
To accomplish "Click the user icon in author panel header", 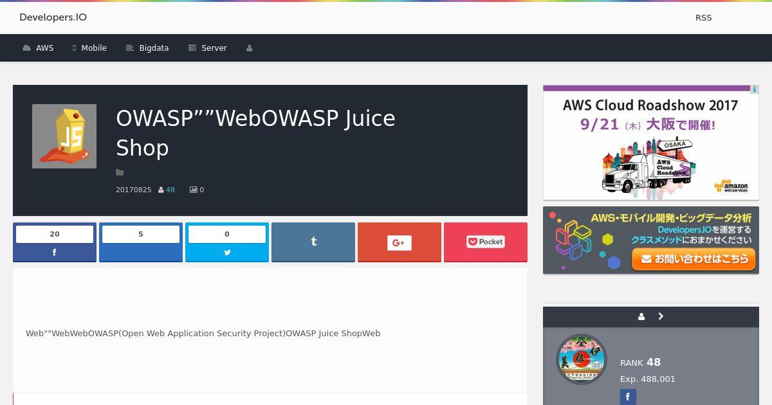I will [641, 316].
